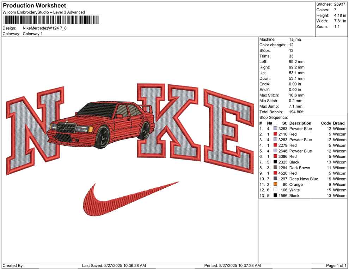349x269 pixels.
Task: Click the Colorway 1 value
Action: point(32,34)
